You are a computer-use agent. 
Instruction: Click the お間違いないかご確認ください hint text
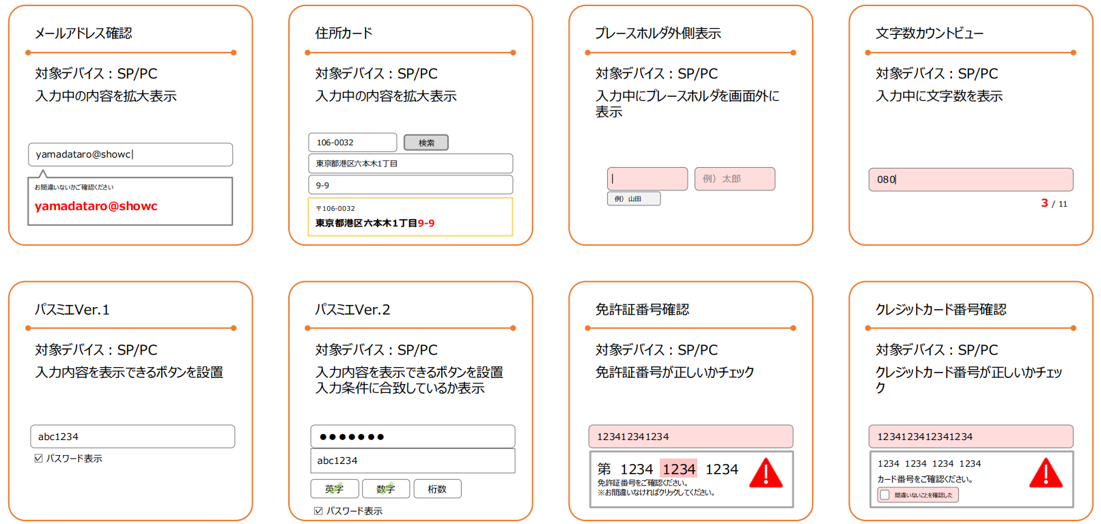coord(74,187)
